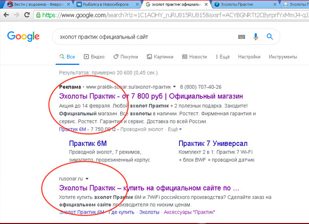
Task: Start voice search with the microphone icon
Action: click(256, 37)
